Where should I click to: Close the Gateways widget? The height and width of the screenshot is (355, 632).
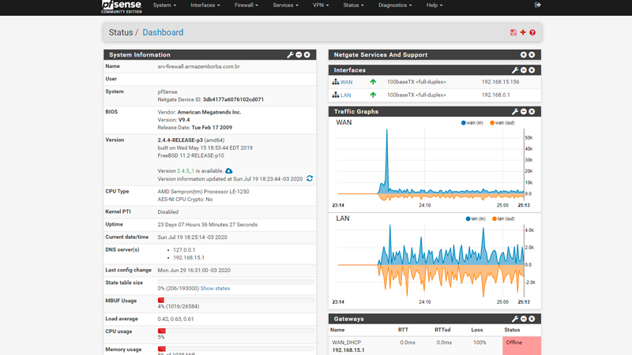(532, 319)
